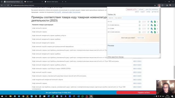Click open the workshop button
The height and width of the screenshot is (98, 175).
pos(151,9)
